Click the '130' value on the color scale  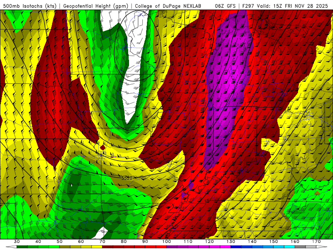click(x=231, y=242)
